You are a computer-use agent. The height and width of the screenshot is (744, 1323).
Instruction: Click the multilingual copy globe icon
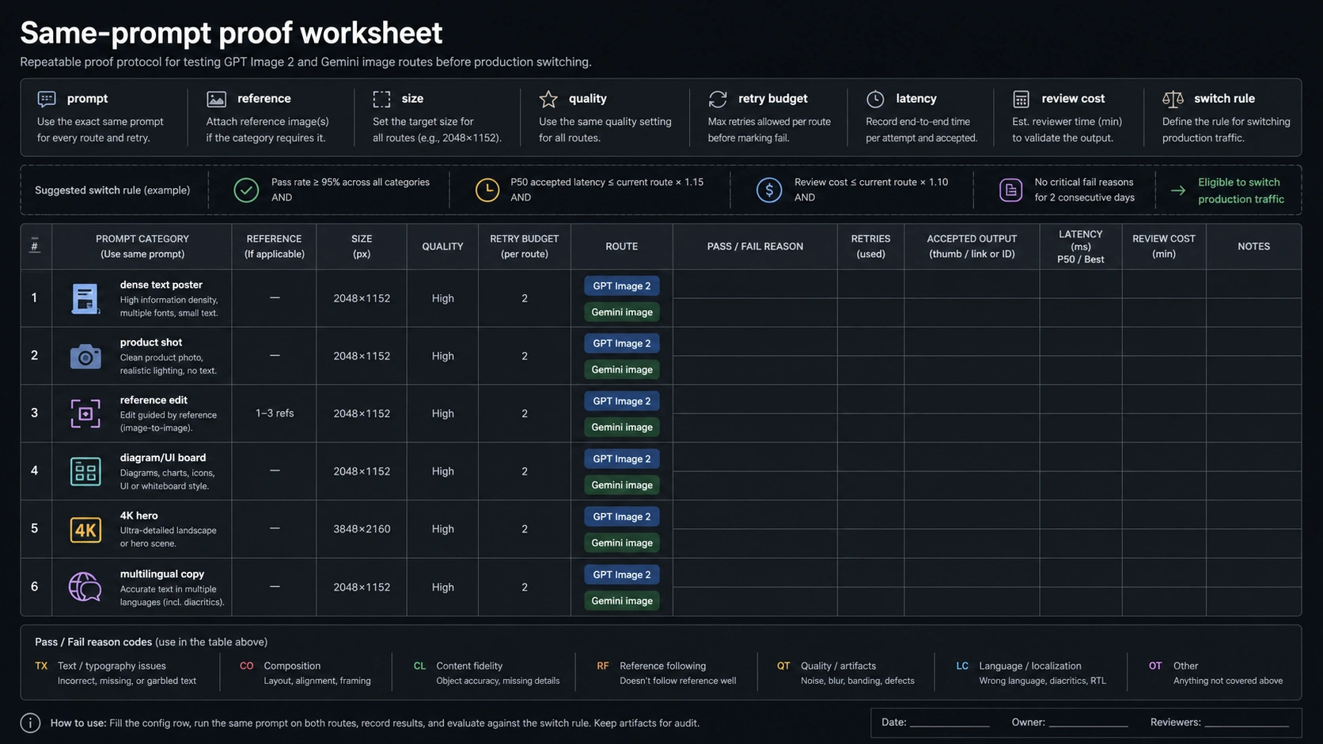coord(85,587)
